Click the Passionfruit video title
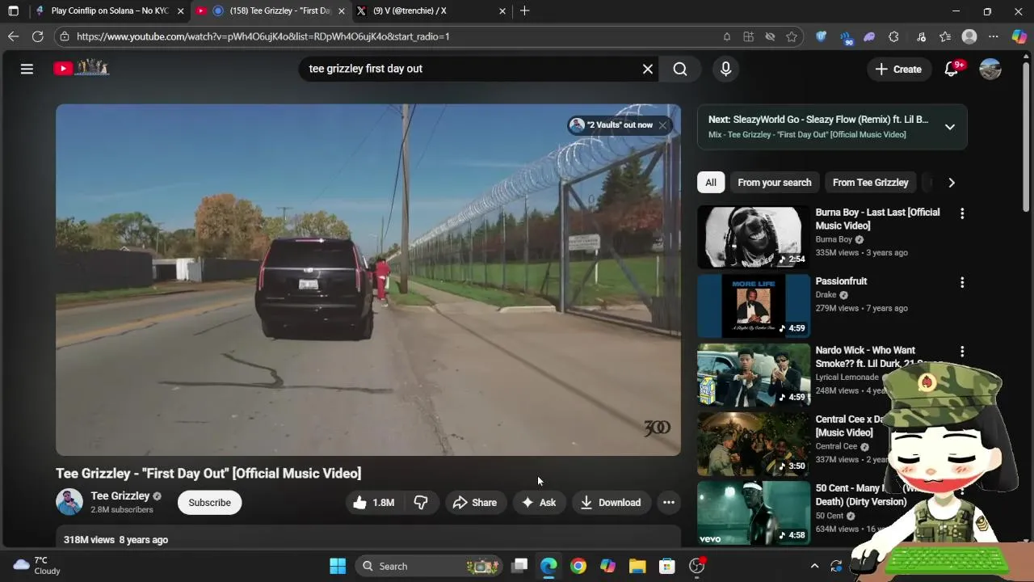The width and height of the screenshot is (1034, 582). point(841,281)
